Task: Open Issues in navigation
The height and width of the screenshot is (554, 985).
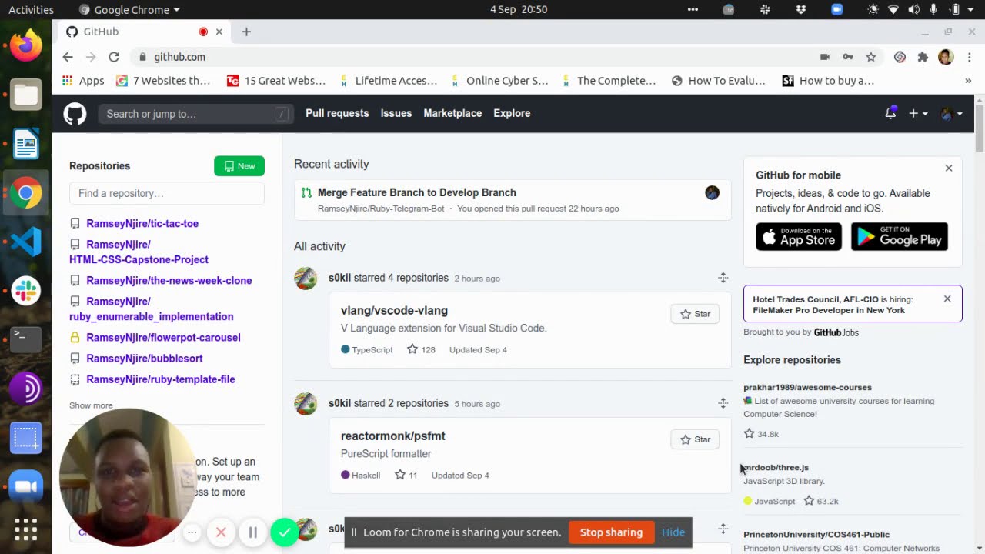Action: (396, 113)
